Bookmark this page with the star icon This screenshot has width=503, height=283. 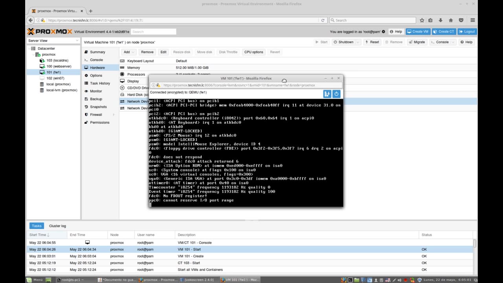tap(422, 20)
